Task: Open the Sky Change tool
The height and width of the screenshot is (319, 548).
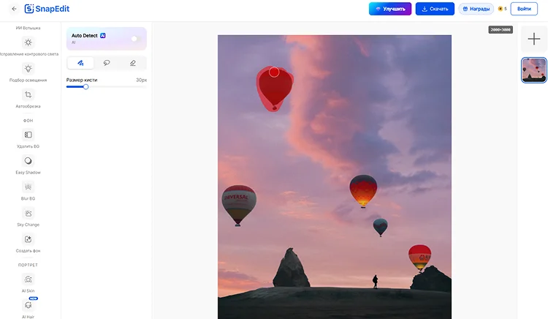Action: point(28,214)
